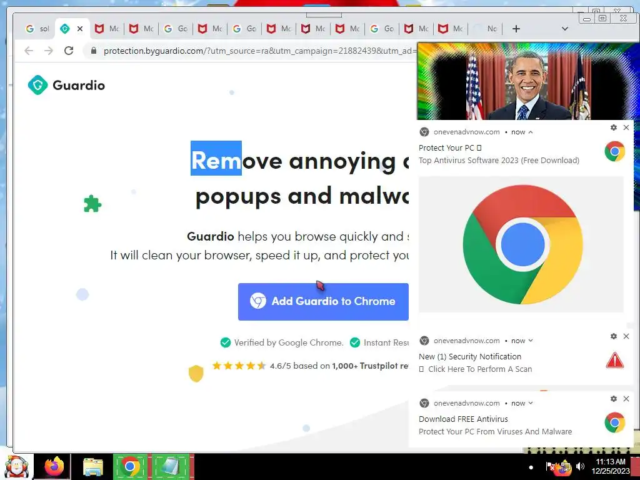
Task: Open settings gear of Security Notification
Action: 614,336
